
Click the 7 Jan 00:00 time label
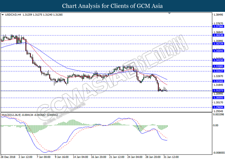(x=44, y=157)
